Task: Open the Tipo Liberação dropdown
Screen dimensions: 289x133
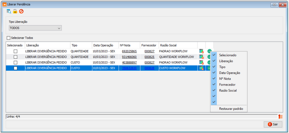Action: [35, 28]
